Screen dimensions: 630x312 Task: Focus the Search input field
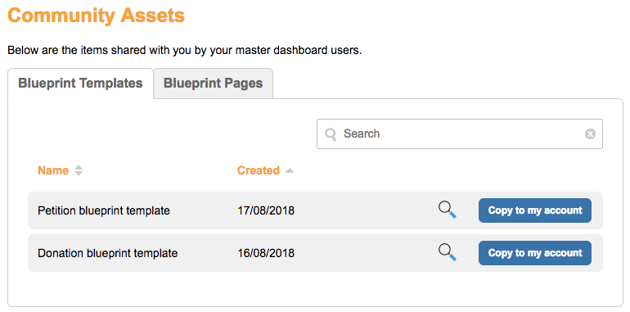pyautogui.click(x=460, y=133)
